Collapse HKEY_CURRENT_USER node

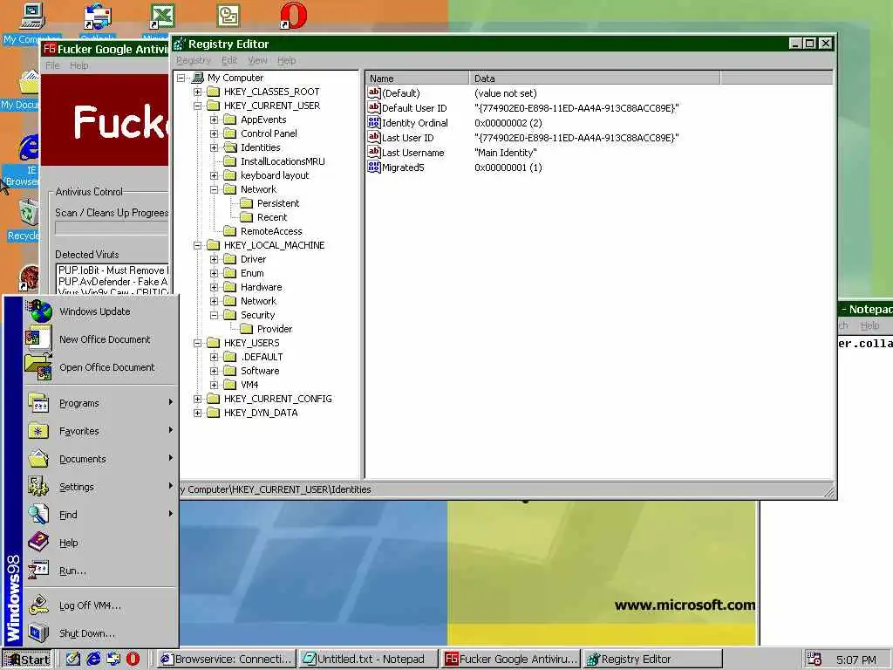click(198, 106)
